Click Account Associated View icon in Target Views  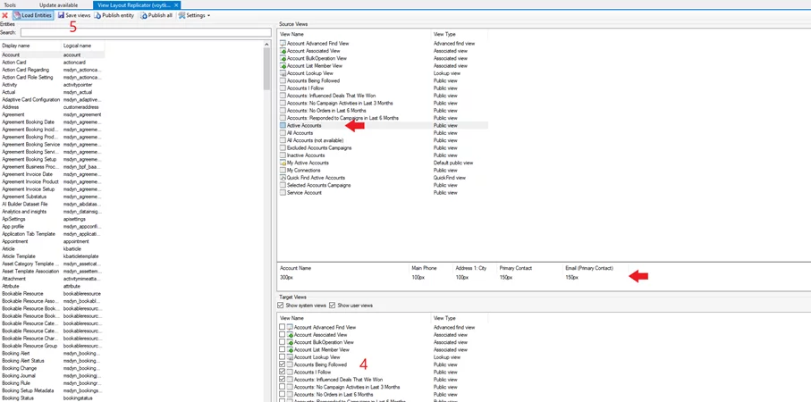click(290, 335)
